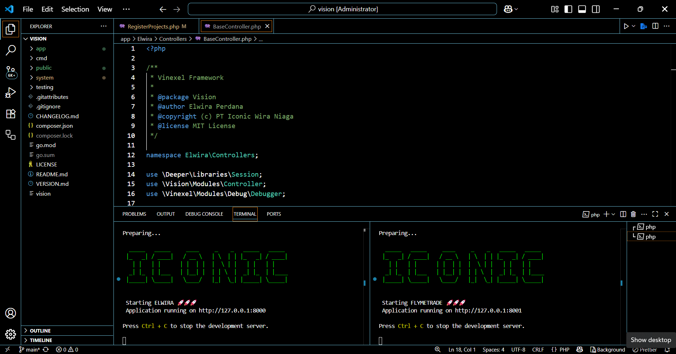The image size is (676, 354).
Task: Toggle the secondary side bar
Action: (x=596, y=9)
